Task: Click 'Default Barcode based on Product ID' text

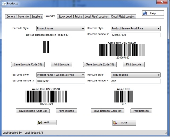Action: (x=47, y=35)
